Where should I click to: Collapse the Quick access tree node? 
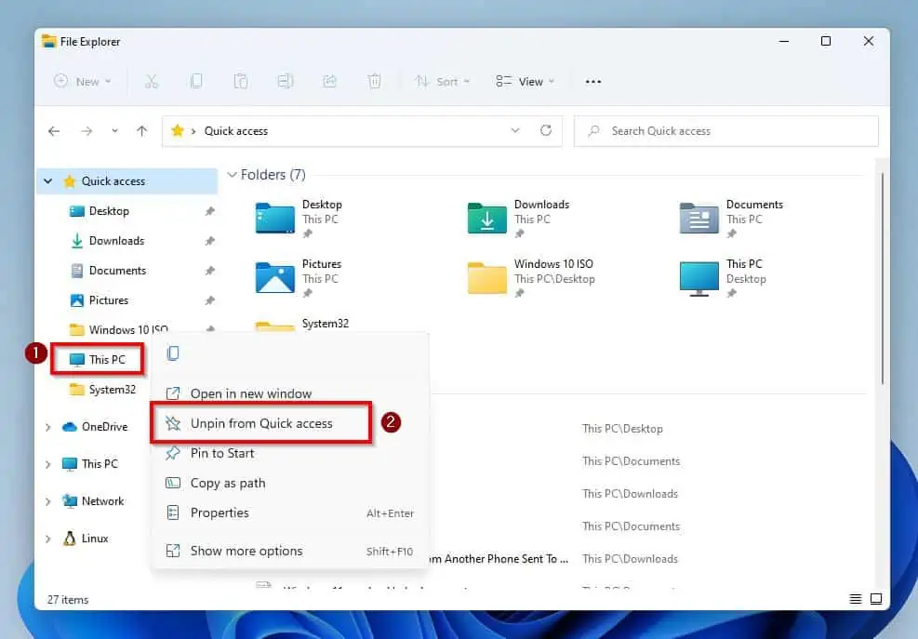point(48,181)
